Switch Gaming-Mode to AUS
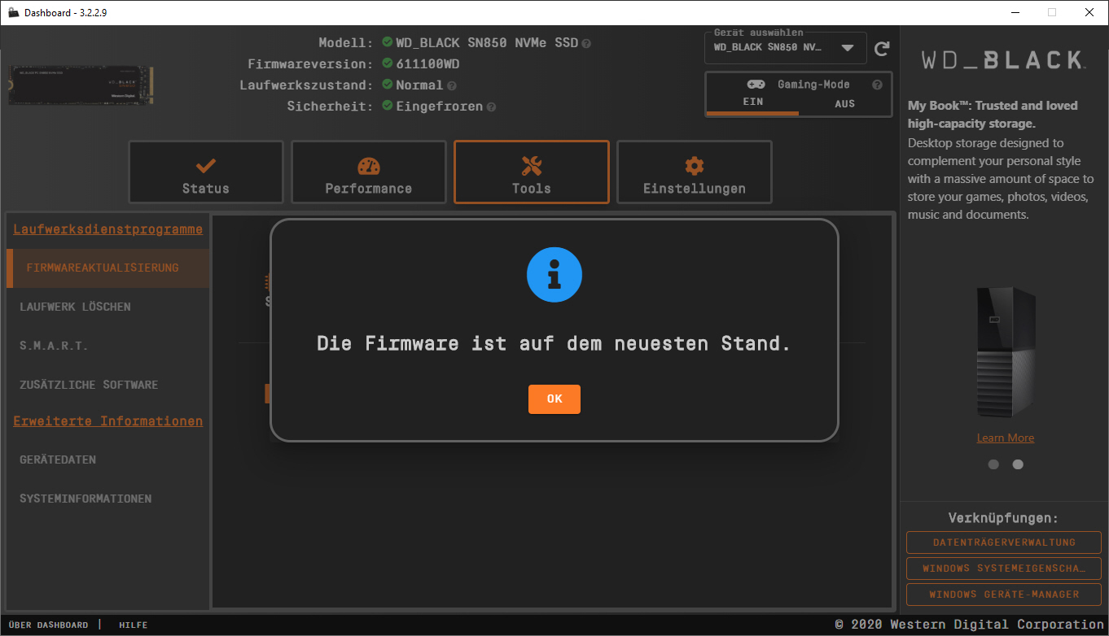The image size is (1109, 636). (x=844, y=104)
